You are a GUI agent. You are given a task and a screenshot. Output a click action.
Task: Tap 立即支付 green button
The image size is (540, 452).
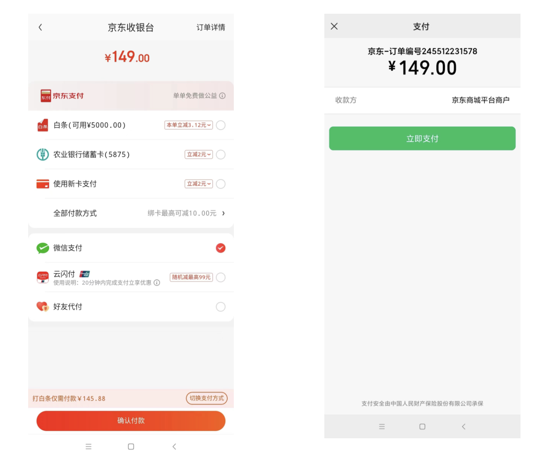(422, 138)
